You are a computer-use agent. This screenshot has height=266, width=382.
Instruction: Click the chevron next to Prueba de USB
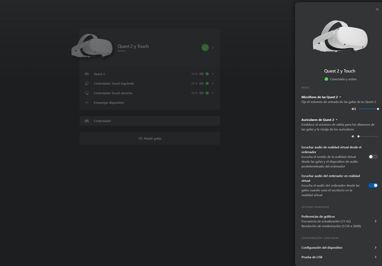point(375,257)
